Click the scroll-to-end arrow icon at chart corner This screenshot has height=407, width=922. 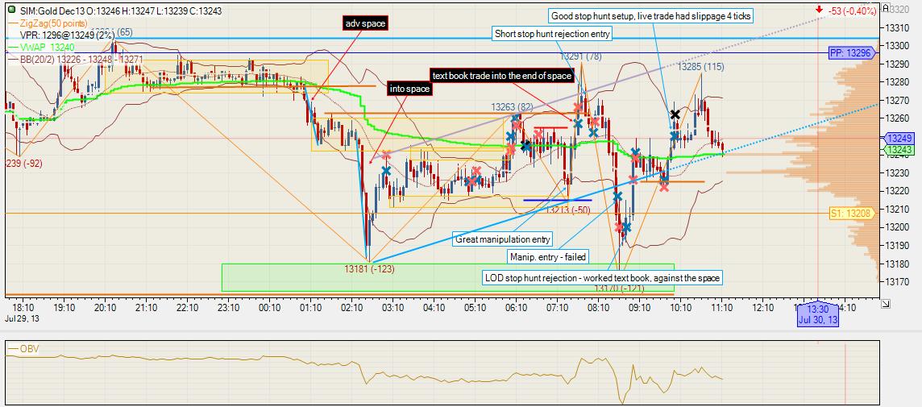click(886, 304)
